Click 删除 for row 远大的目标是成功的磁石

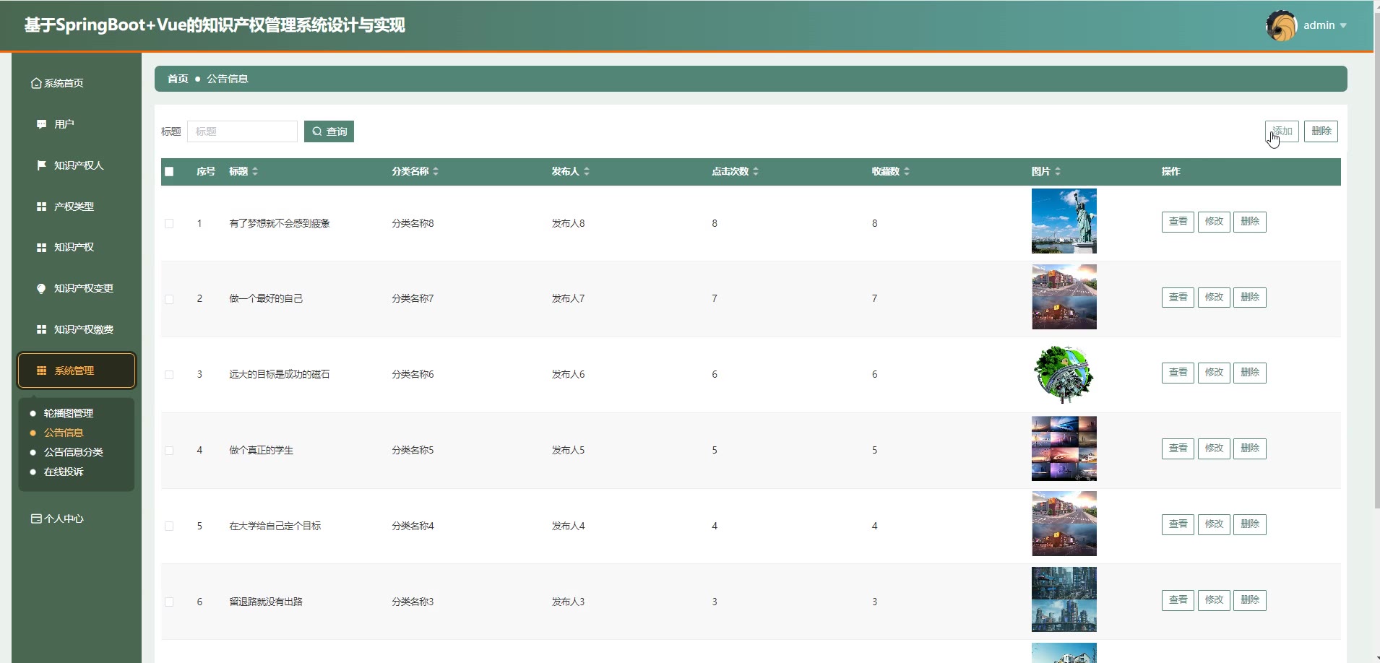(x=1250, y=373)
